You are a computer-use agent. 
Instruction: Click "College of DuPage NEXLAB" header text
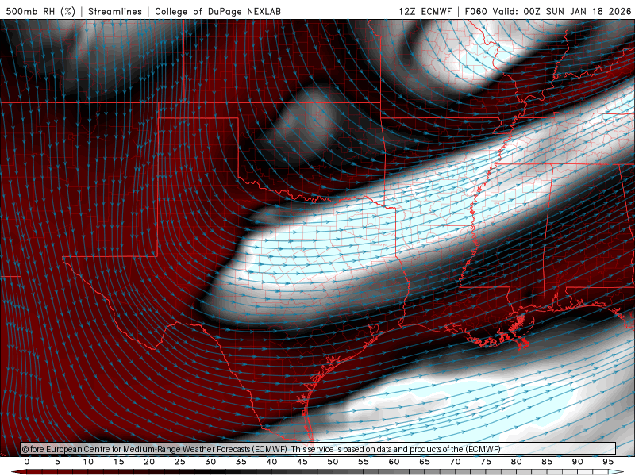pos(217,11)
